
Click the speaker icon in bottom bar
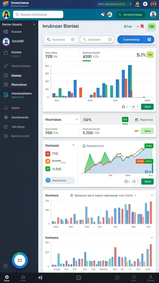tap(40, 277)
